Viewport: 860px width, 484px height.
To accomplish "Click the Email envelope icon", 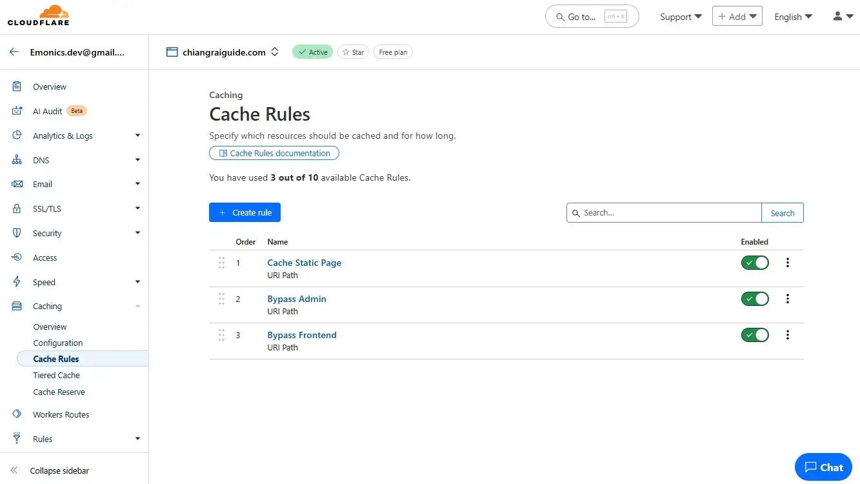I will click(x=17, y=184).
